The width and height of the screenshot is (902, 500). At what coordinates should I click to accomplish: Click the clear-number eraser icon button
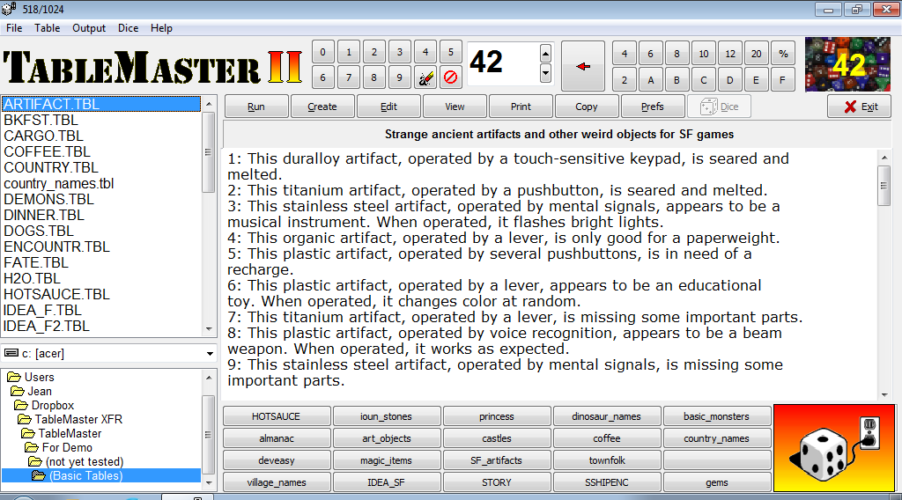(425, 77)
